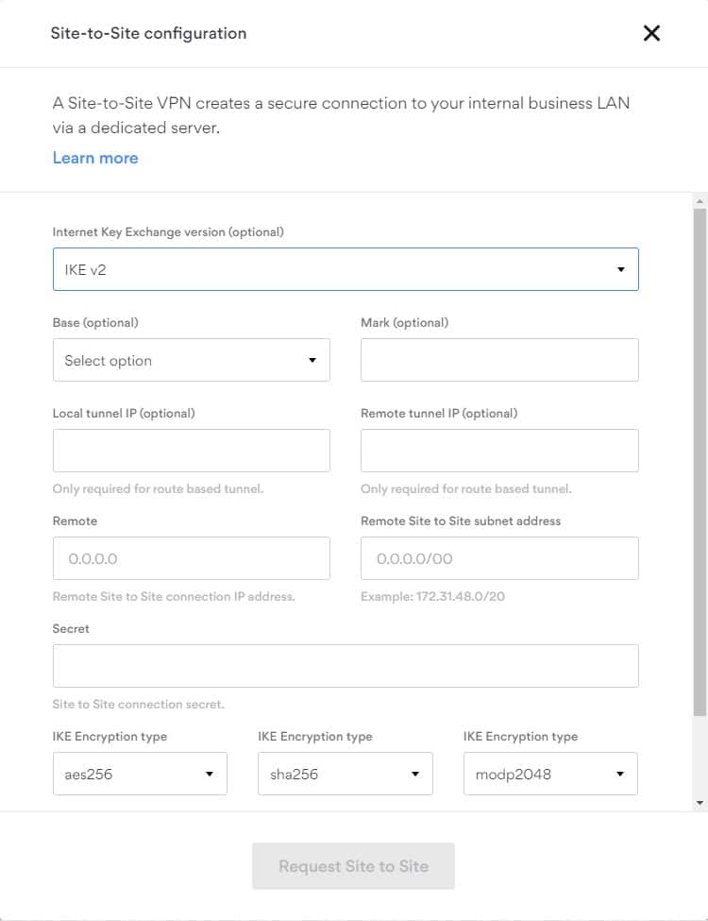Click the Mark input field
Image resolution: width=708 pixels, height=921 pixels.
point(499,360)
